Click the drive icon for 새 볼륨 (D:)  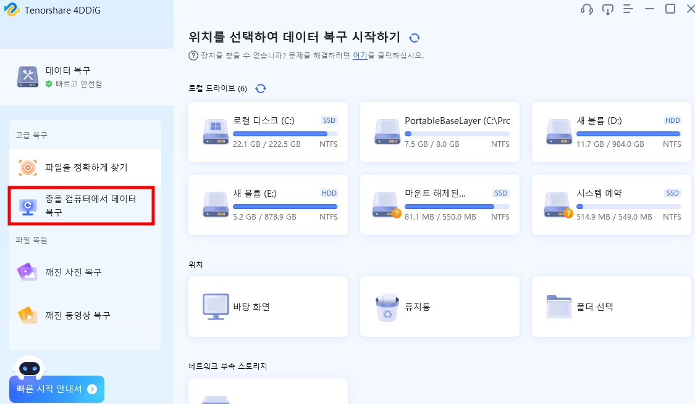559,132
